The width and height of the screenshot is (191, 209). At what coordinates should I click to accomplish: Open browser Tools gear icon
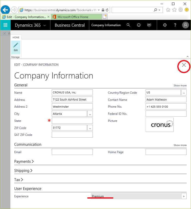coord(181,10)
